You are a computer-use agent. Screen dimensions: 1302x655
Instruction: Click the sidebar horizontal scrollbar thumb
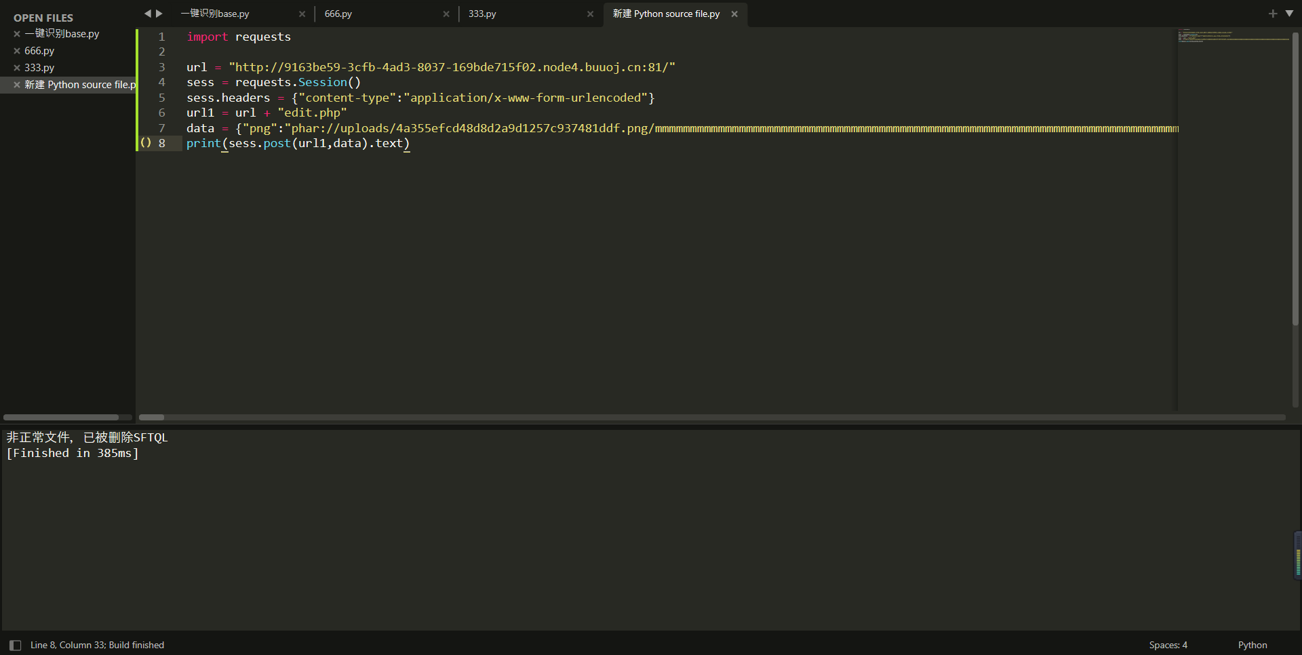point(61,418)
